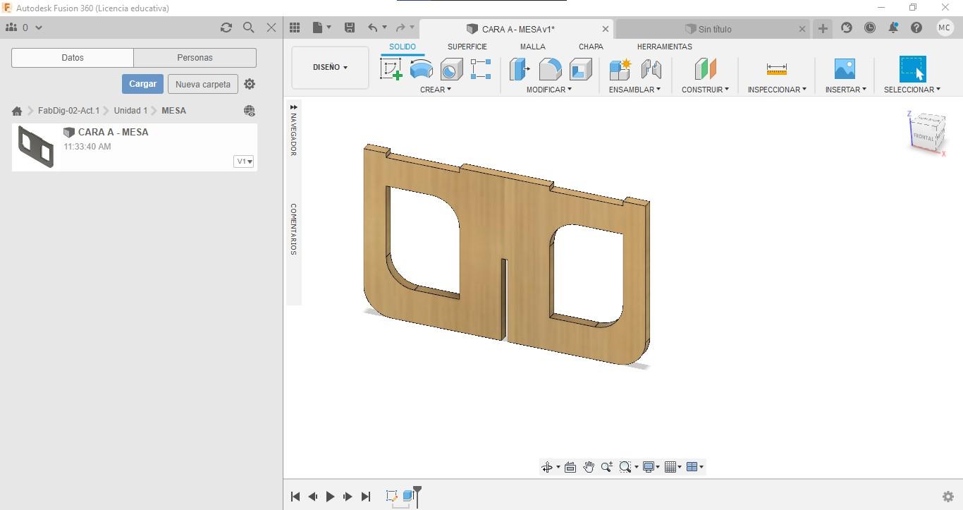Click the Look At tool
The width and height of the screenshot is (963, 510).
coord(570,467)
